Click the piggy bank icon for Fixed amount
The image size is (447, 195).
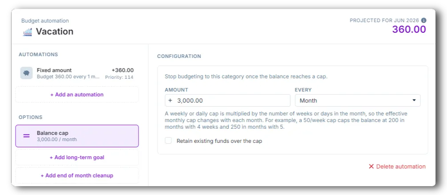pyautogui.click(x=27, y=73)
